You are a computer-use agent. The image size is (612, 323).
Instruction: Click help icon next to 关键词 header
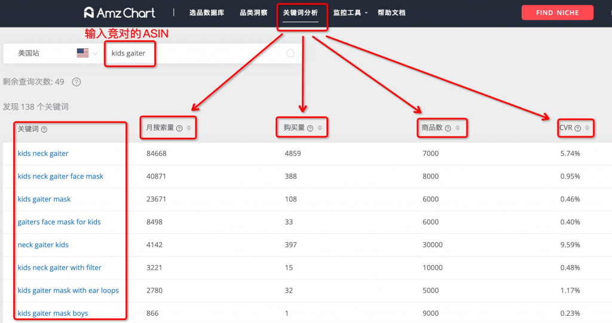[x=44, y=130]
